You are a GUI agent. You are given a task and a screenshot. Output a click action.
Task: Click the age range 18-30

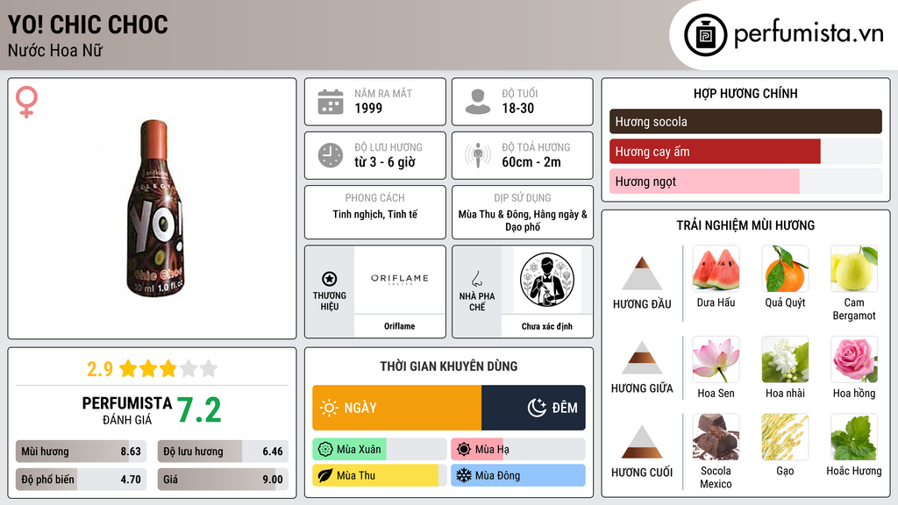pyautogui.click(x=517, y=108)
